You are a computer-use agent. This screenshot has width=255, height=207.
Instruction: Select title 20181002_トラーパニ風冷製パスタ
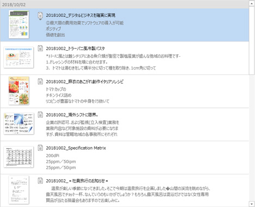coord(75,48)
